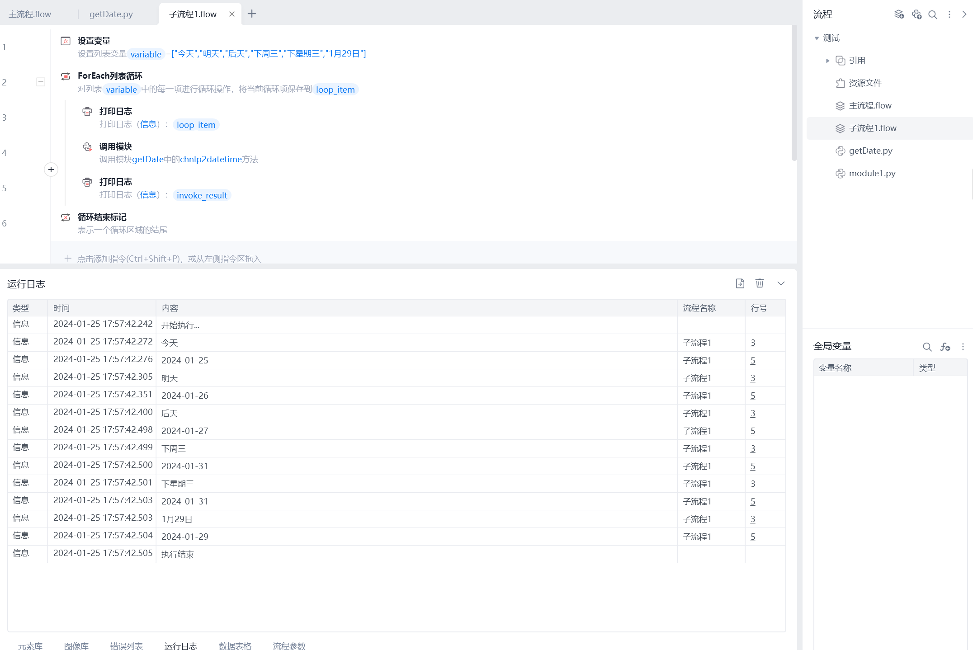Add a new global variable
This screenshot has height=650, width=973.
tap(945, 347)
